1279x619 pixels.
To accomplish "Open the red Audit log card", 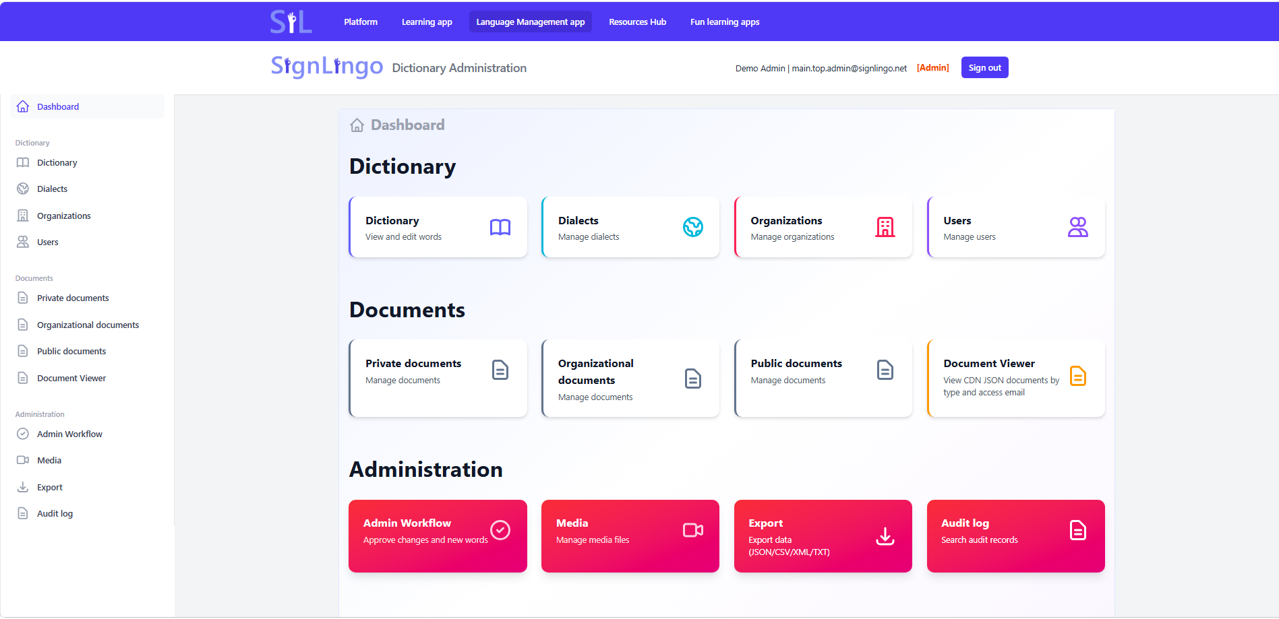I will (1016, 536).
